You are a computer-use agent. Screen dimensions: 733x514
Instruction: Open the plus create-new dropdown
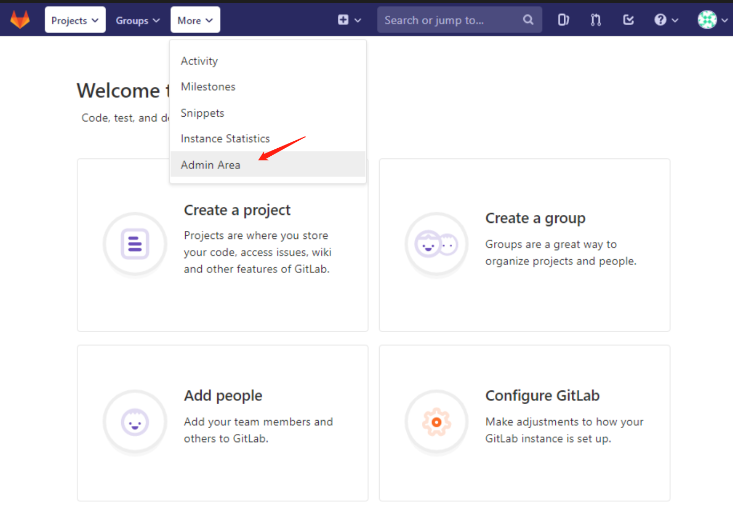(350, 20)
